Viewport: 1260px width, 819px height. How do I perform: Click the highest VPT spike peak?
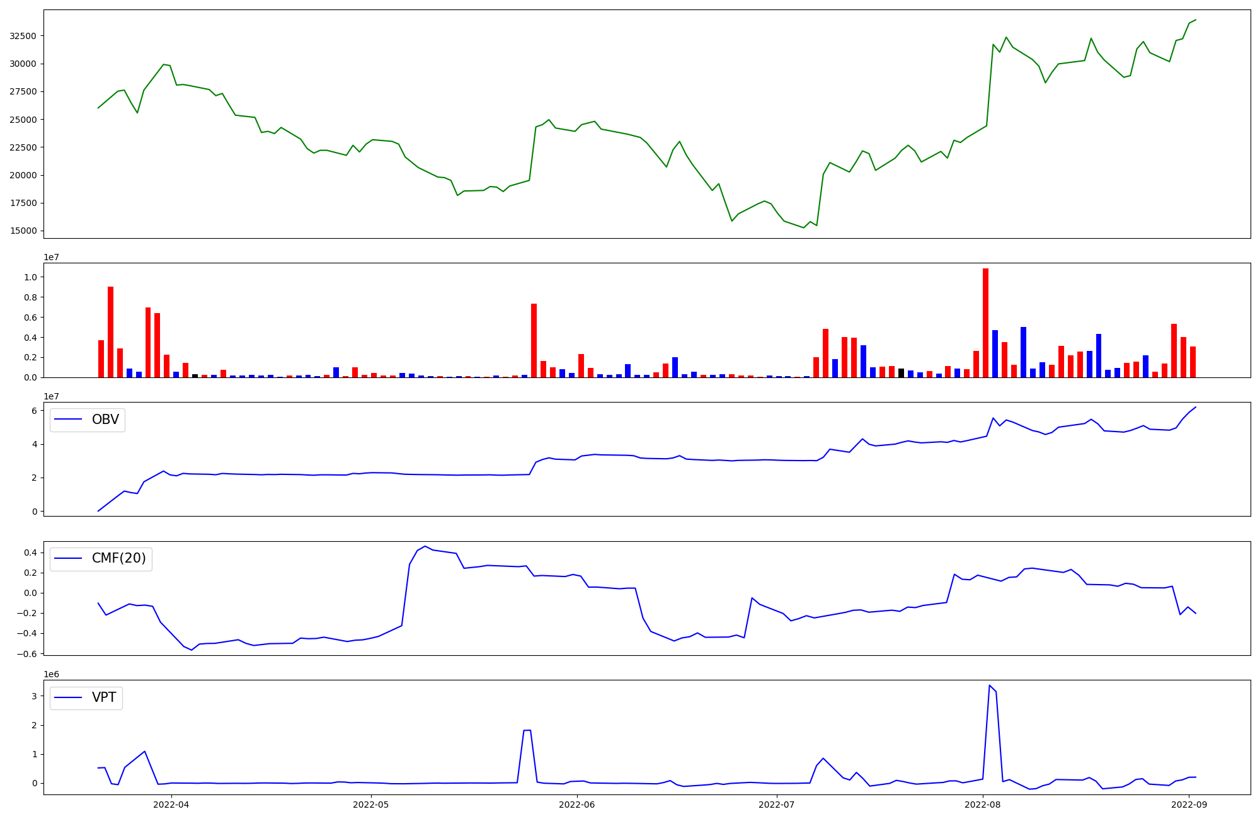pyautogui.click(x=989, y=685)
